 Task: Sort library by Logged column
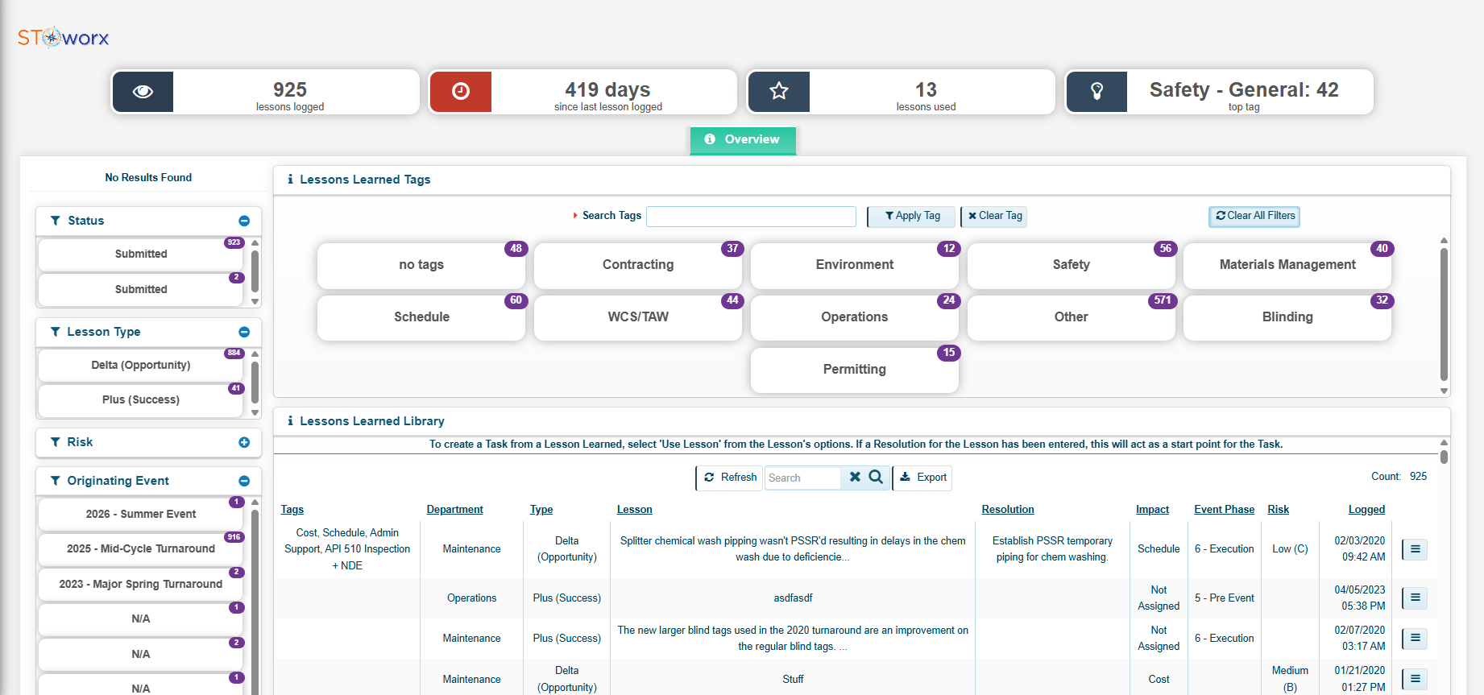pos(1366,510)
